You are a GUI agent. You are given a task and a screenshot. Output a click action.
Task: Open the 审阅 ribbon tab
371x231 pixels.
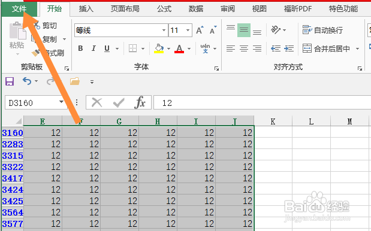point(228,9)
